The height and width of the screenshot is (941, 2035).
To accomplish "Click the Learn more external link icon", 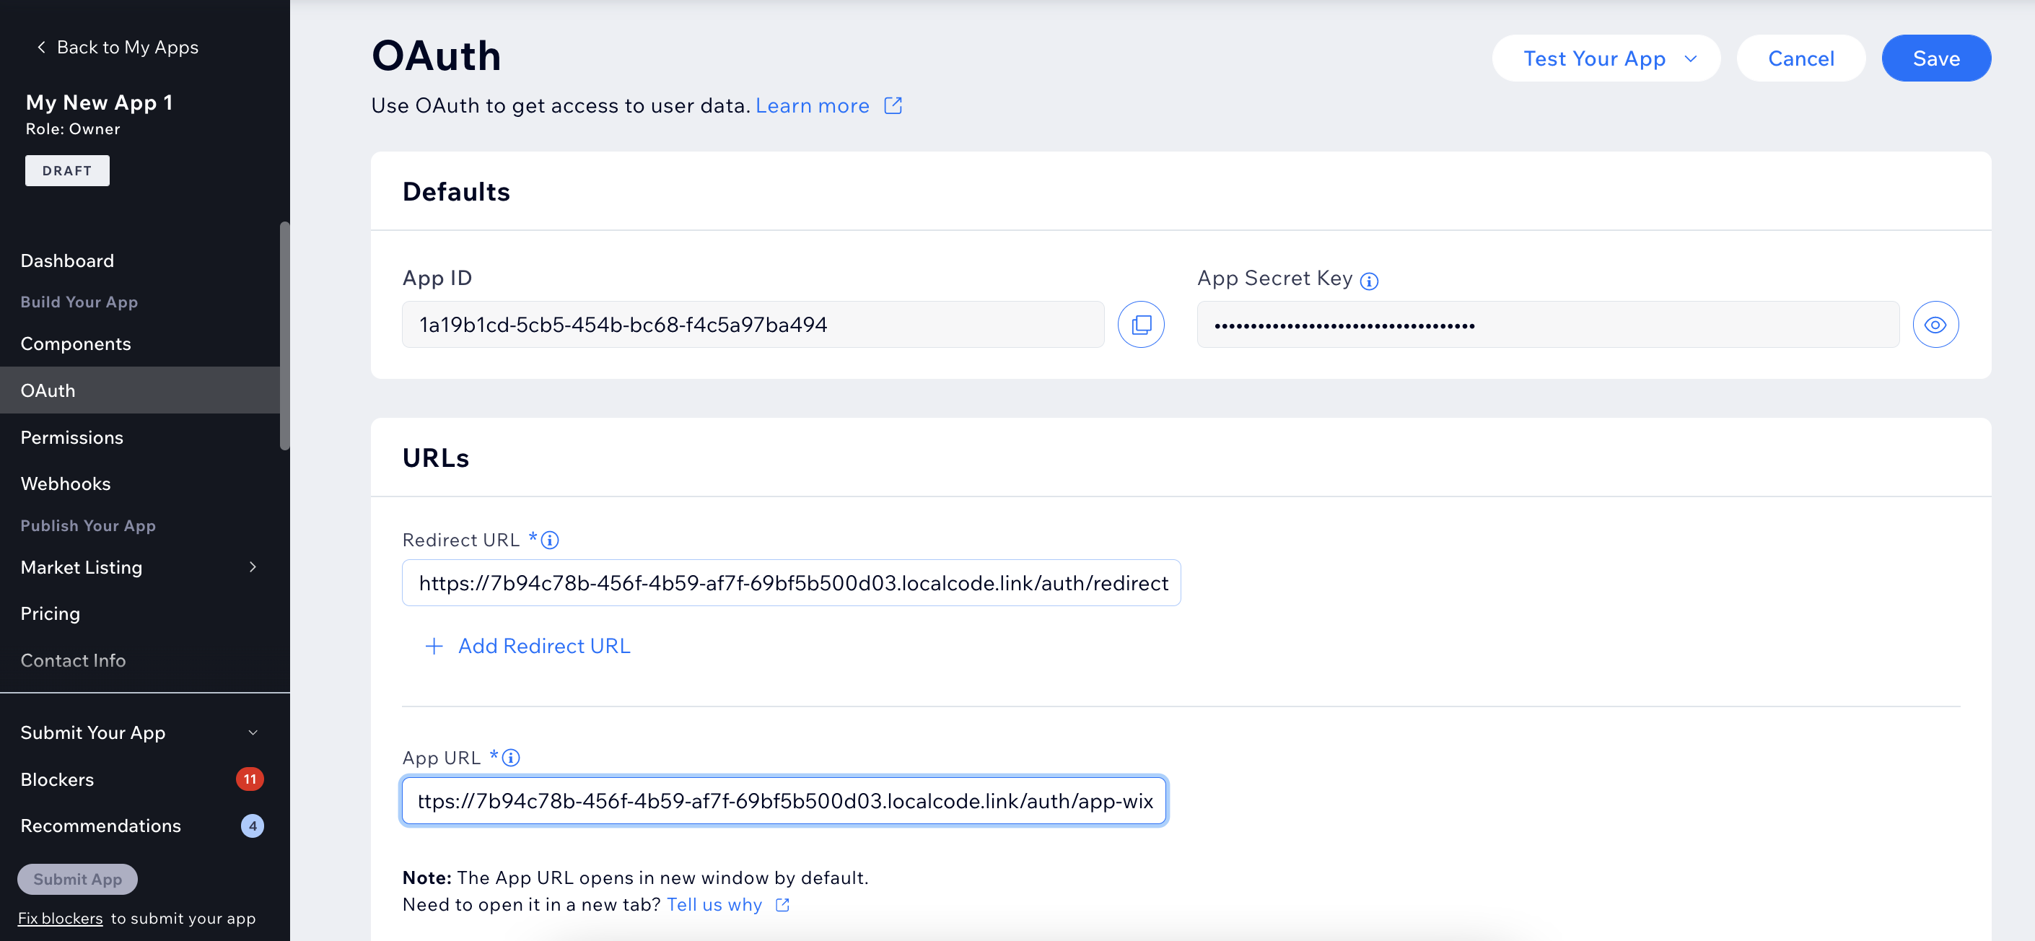I will click(893, 106).
